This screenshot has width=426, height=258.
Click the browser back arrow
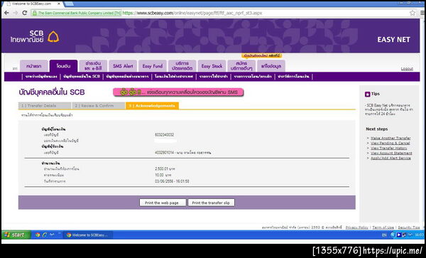(6, 13)
